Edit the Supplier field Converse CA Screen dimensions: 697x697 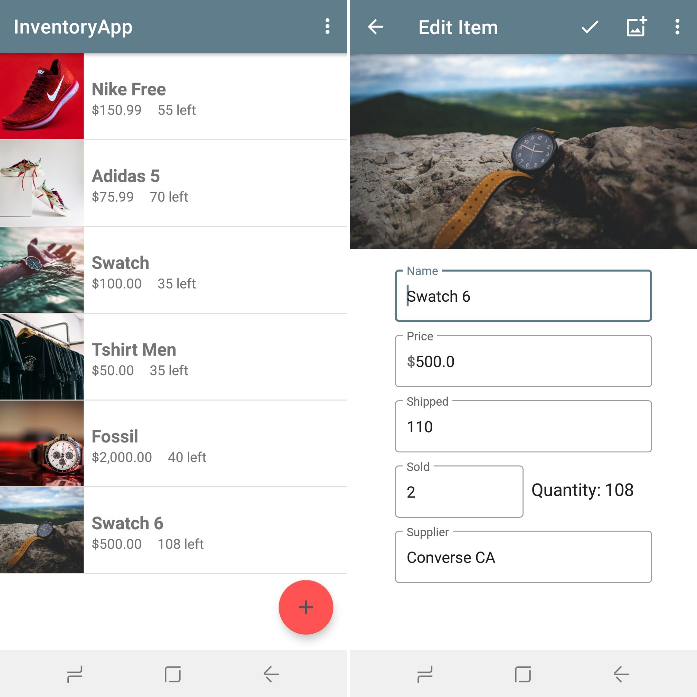pos(523,558)
